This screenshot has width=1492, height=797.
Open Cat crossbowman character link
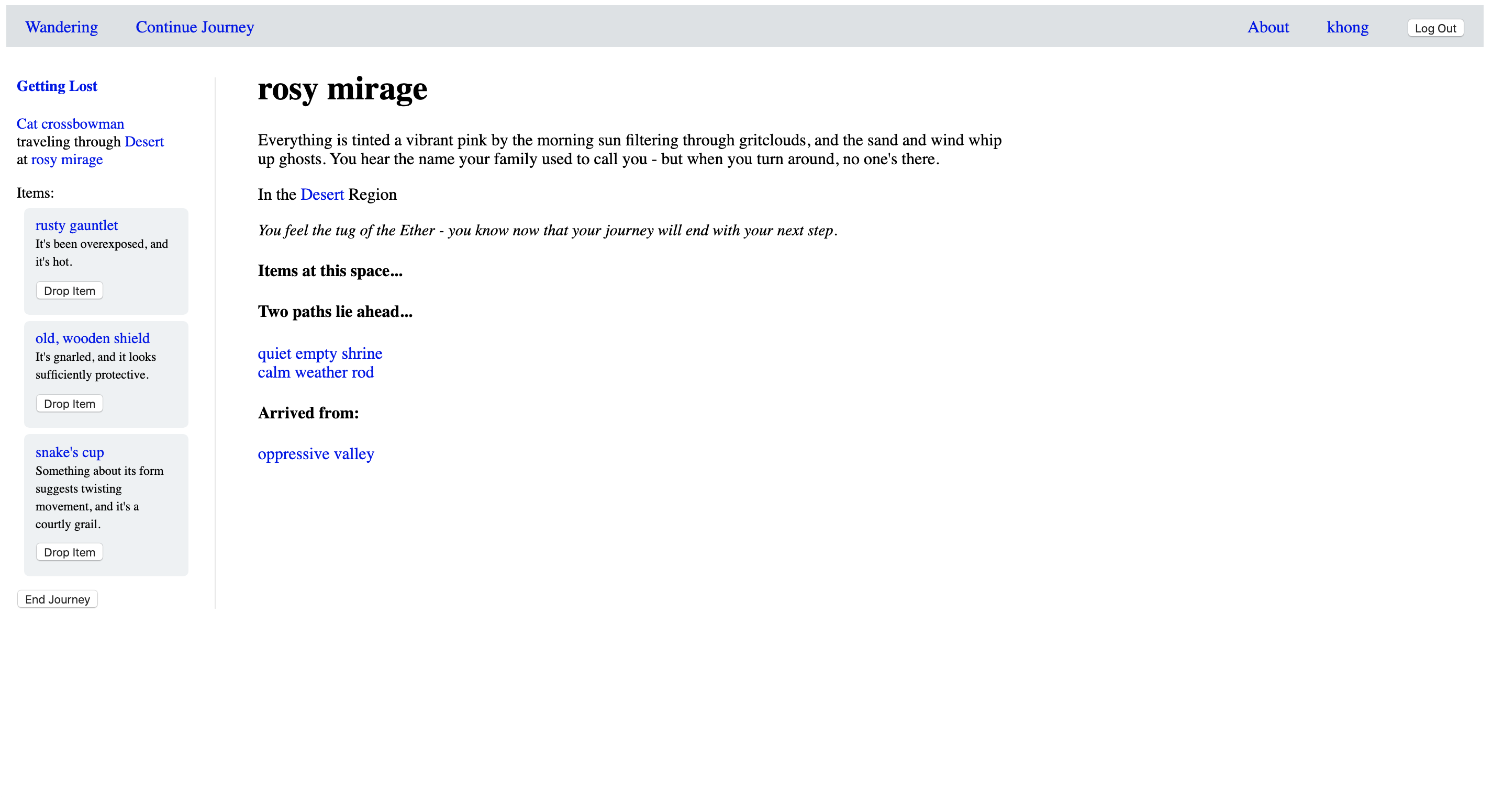(x=70, y=124)
